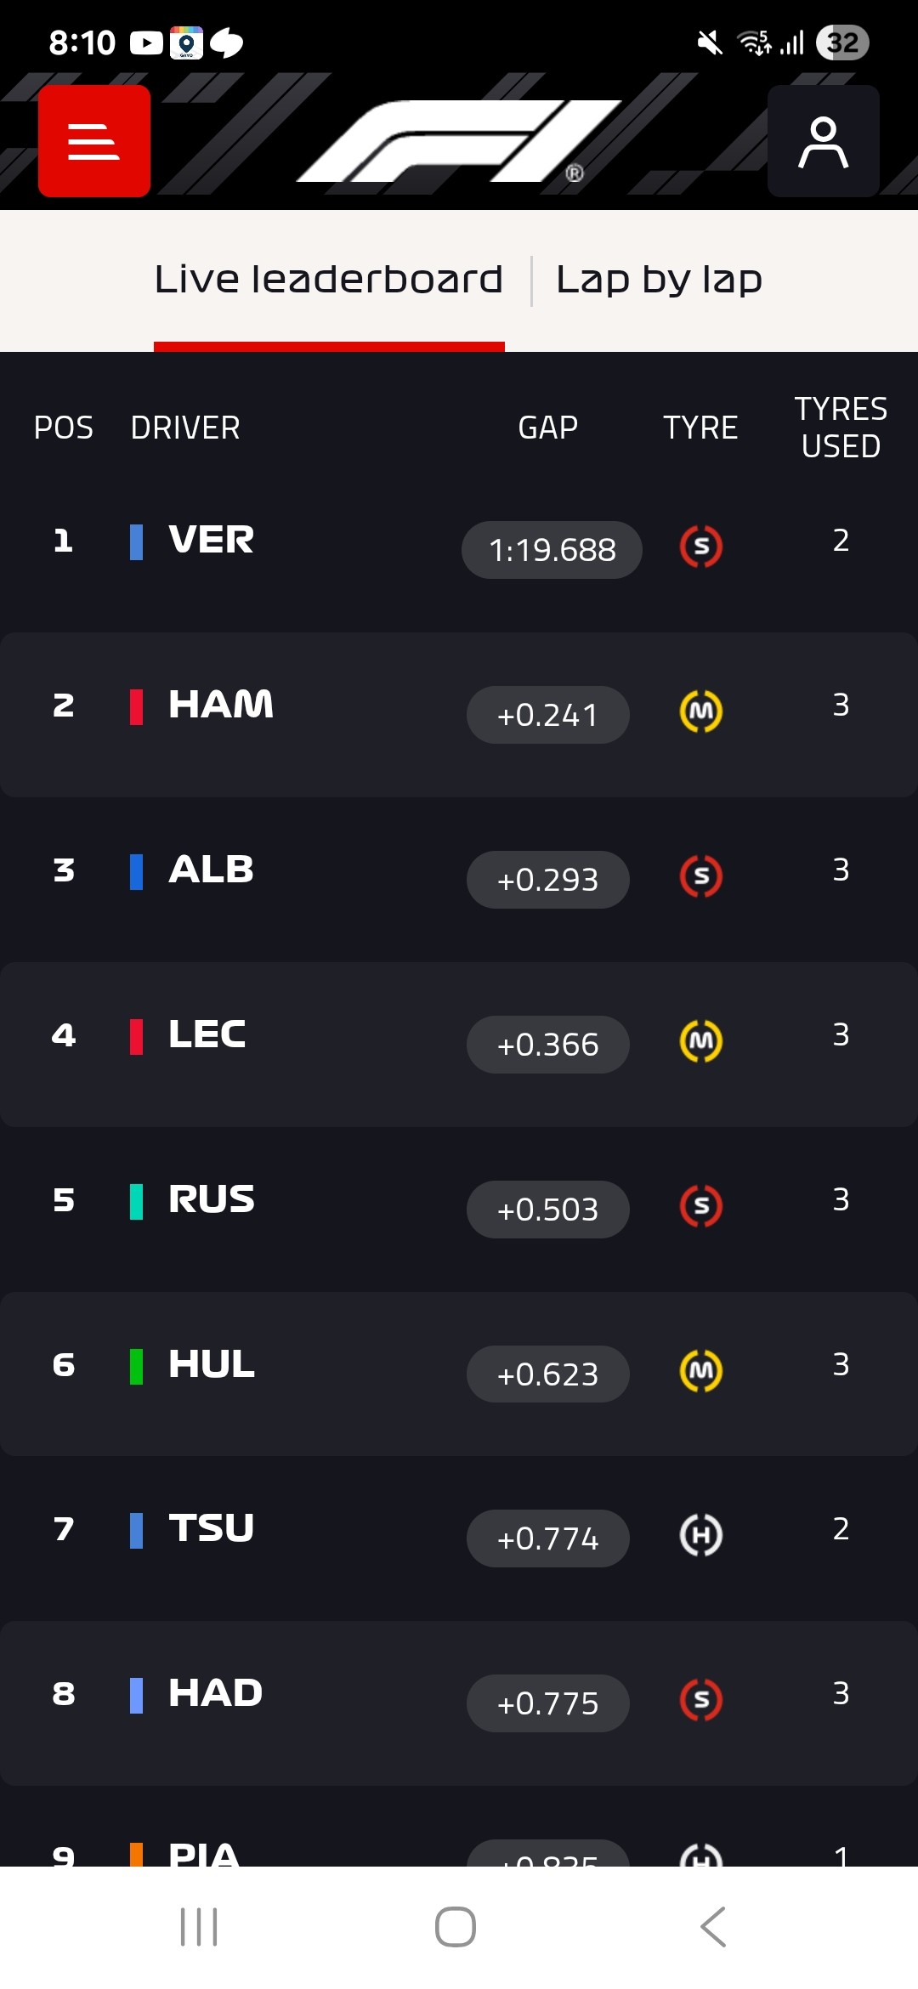Open the red hamburger menu
This screenshot has width=918, height=1989.
[94, 141]
